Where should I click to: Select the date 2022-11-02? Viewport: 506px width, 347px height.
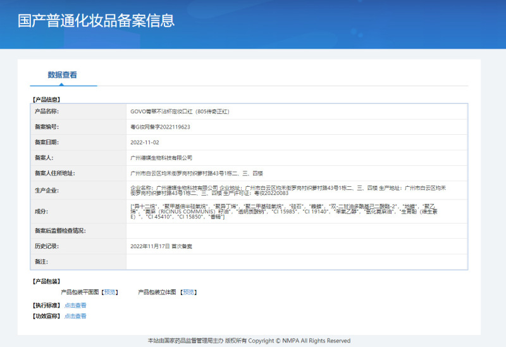click(145, 142)
